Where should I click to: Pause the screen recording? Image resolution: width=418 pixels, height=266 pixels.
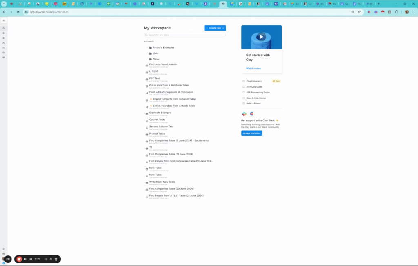[25, 259]
